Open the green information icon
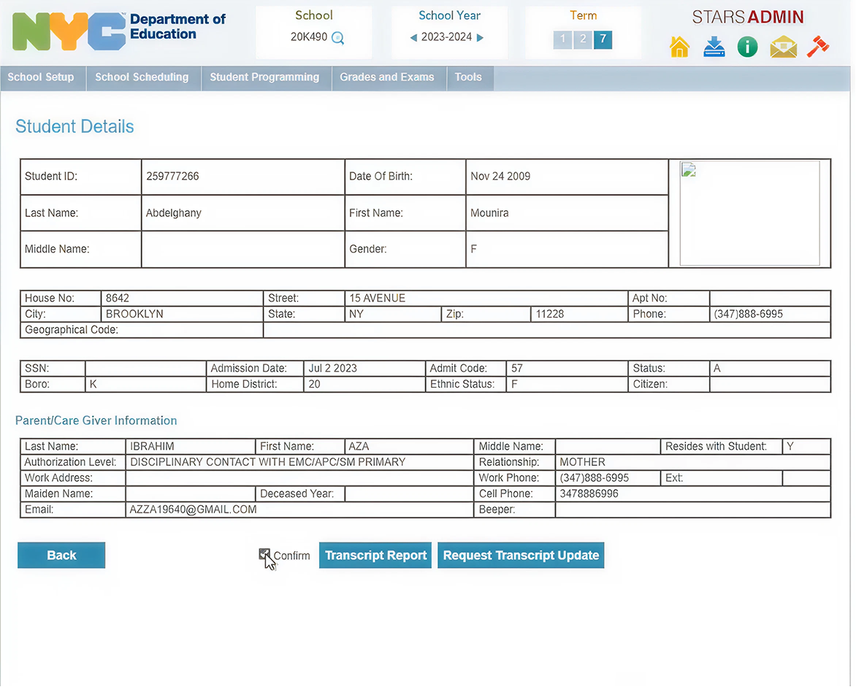 [x=747, y=47]
